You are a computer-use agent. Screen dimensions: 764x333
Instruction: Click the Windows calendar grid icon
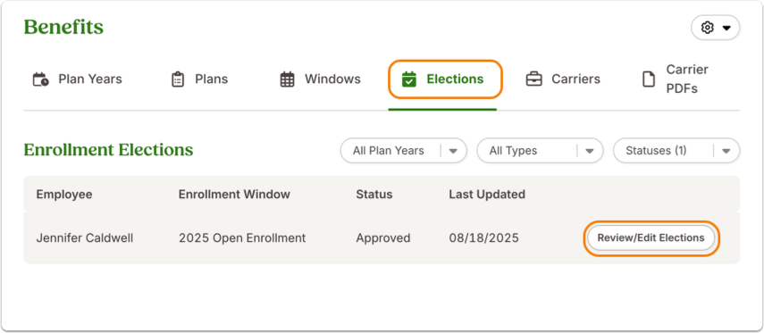(x=288, y=79)
